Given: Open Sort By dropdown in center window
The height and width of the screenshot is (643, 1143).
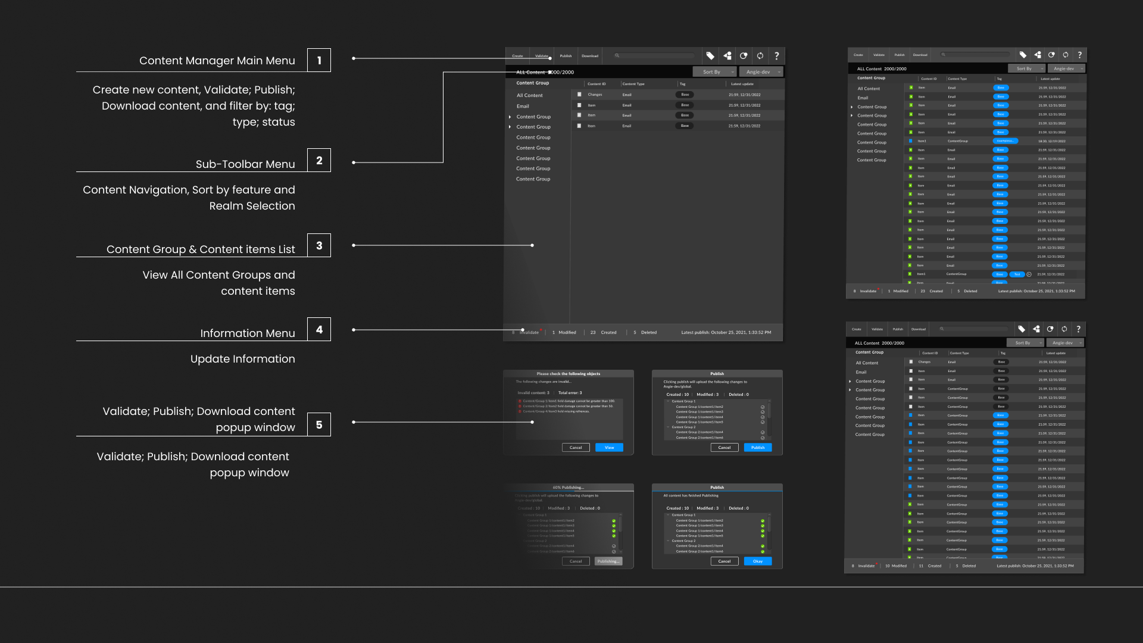Looking at the screenshot, I should (x=715, y=72).
